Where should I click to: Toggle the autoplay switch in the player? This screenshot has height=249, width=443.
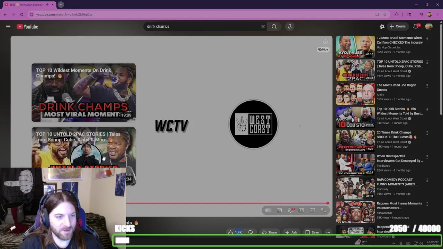[x=268, y=210]
